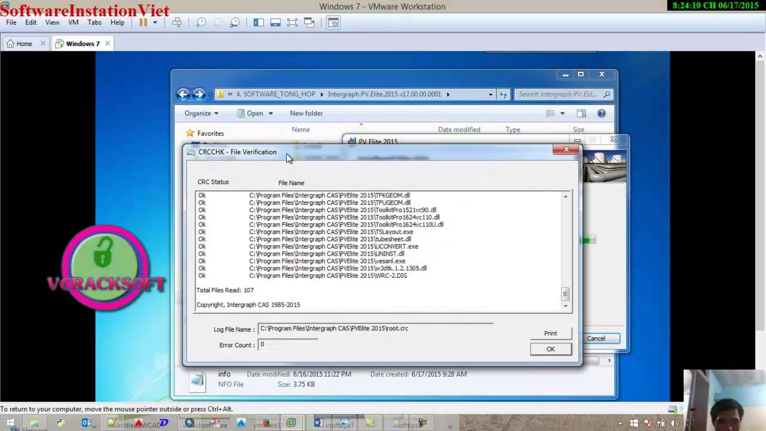Select the UCONVERT.exe row
766x431 pixels.
pyautogui.click(x=308, y=246)
